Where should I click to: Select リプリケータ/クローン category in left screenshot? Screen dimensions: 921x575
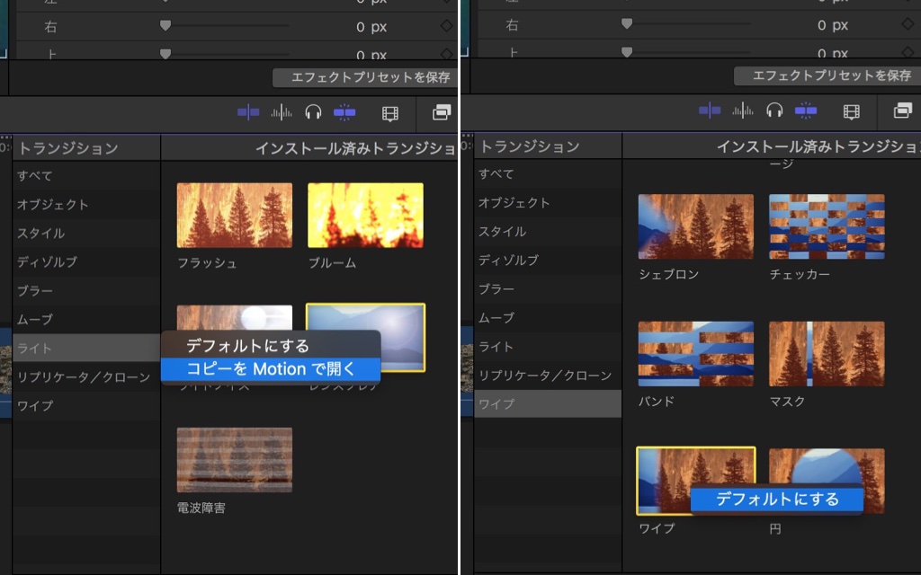tap(85, 376)
